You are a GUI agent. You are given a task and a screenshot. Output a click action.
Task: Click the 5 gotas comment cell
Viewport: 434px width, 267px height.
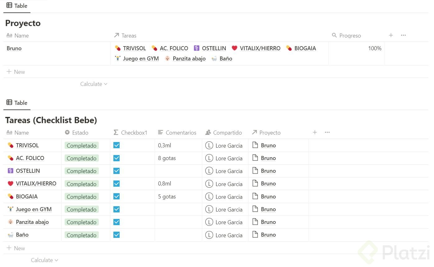pos(167,197)
